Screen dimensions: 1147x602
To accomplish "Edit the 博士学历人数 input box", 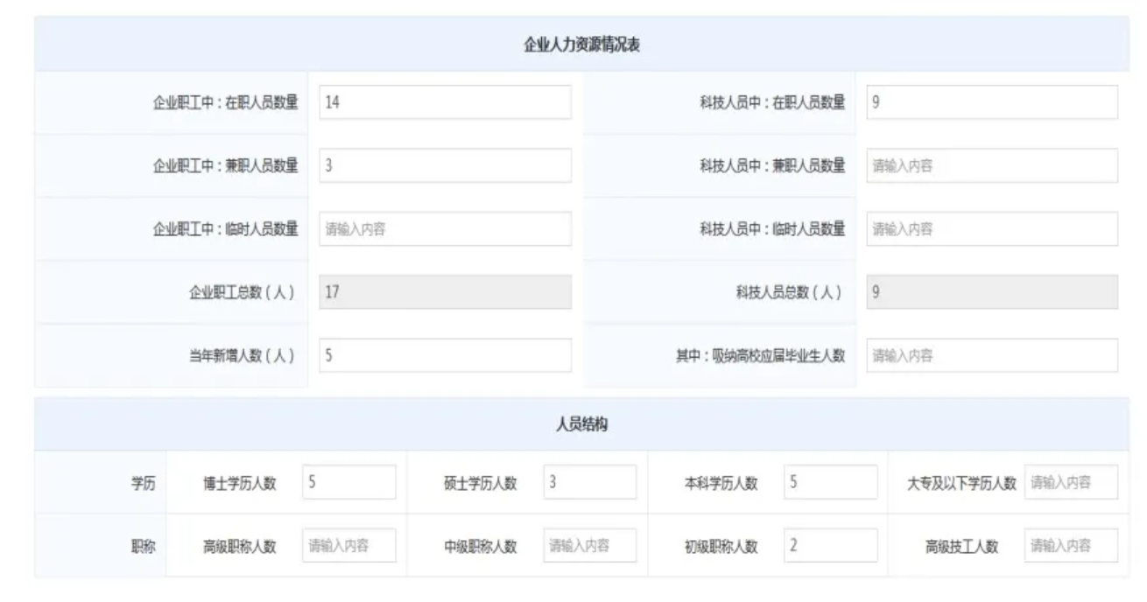I will tap(348, 482).
